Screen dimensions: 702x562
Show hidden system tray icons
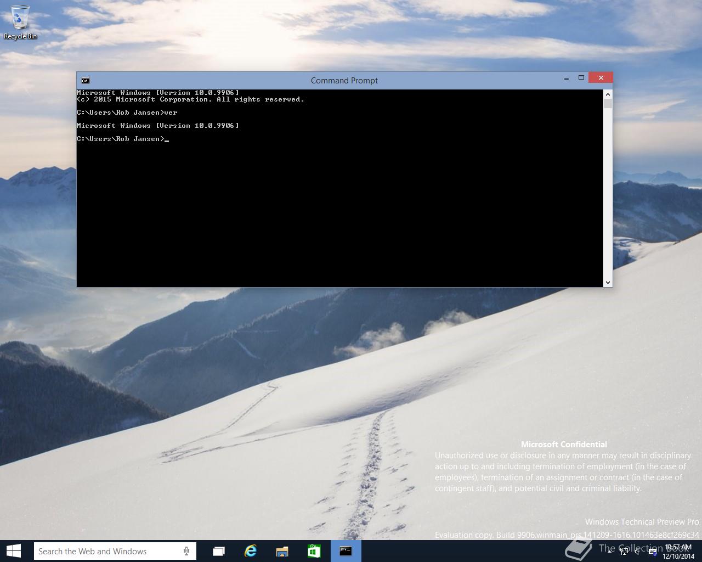click(x=610, y=552)
